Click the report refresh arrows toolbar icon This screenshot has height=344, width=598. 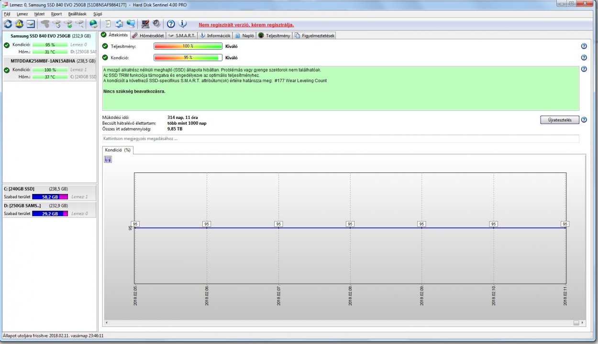[x=119, y=24]
